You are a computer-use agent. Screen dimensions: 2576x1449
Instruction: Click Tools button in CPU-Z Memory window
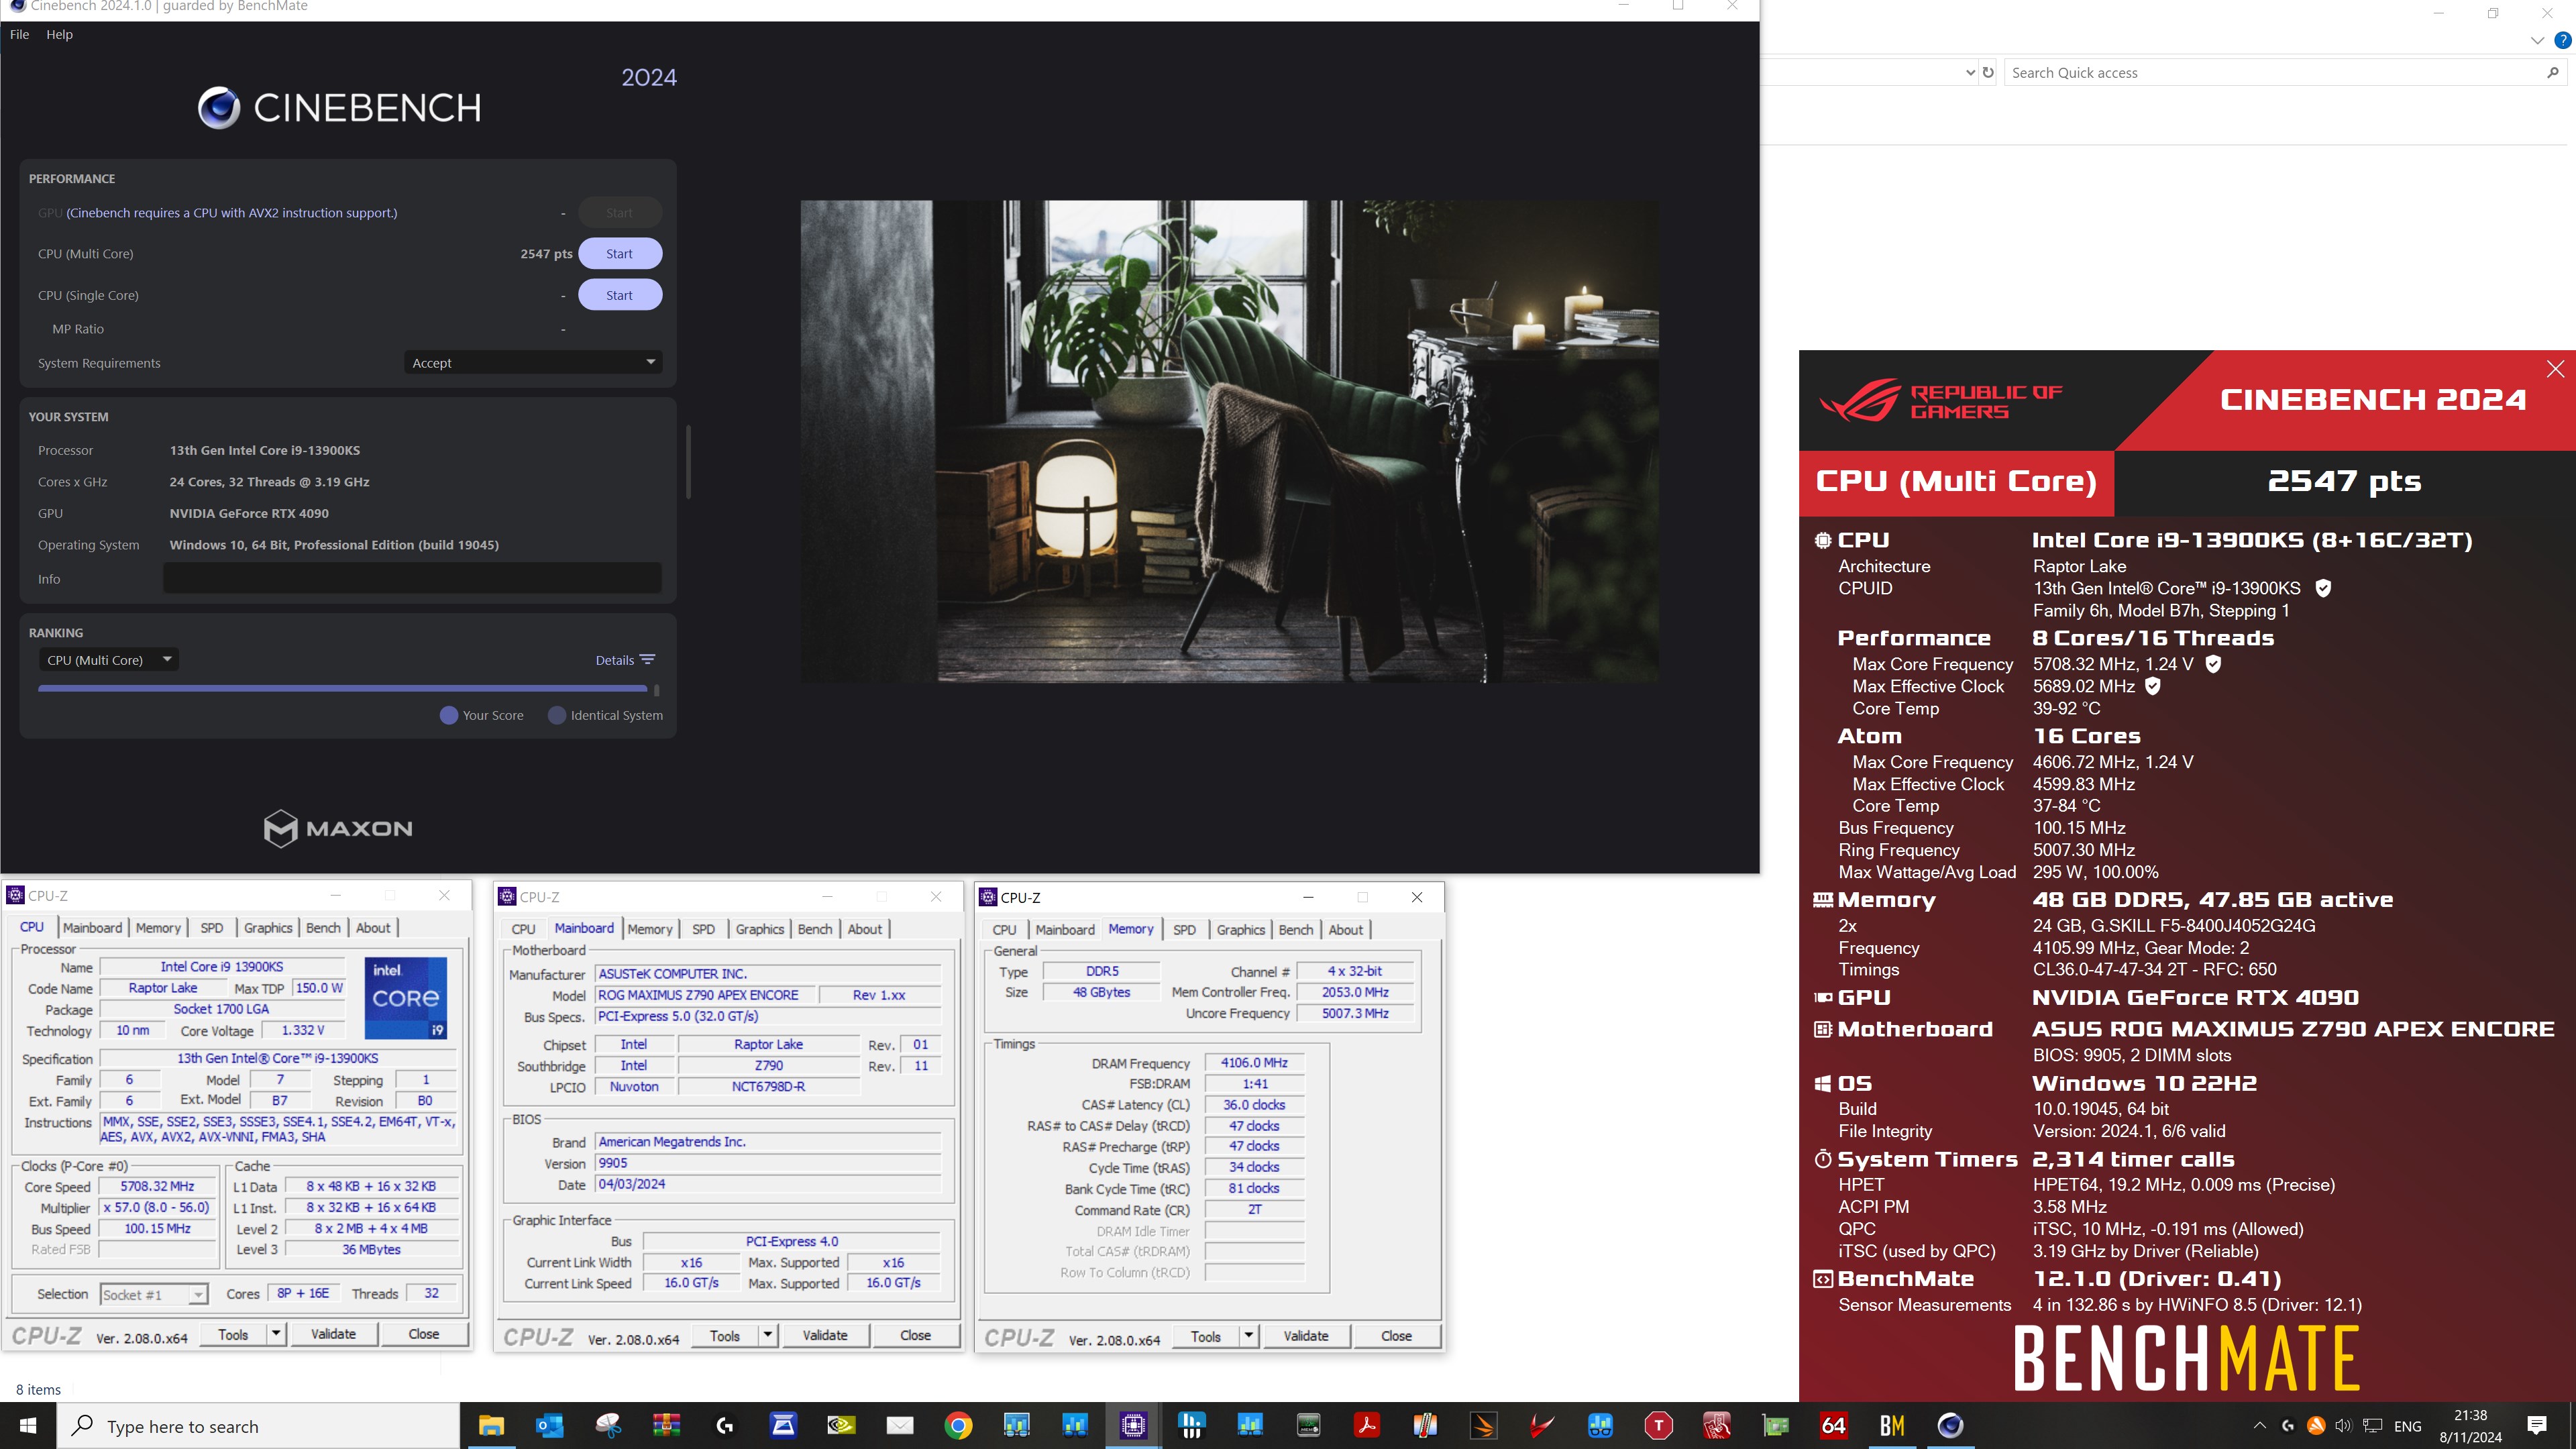coord(1205,1336)
